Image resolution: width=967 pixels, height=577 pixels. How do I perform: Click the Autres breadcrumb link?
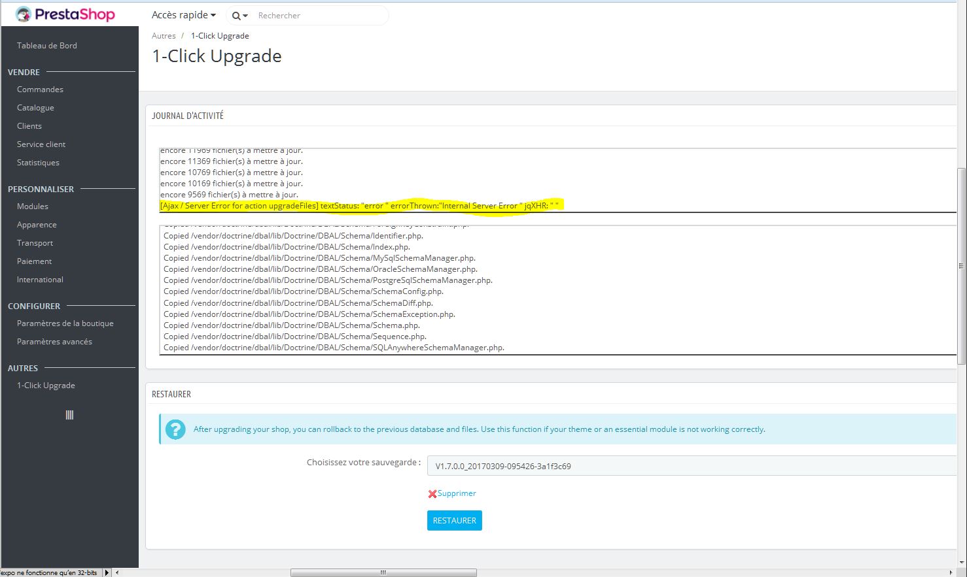(x=164, y=36)
